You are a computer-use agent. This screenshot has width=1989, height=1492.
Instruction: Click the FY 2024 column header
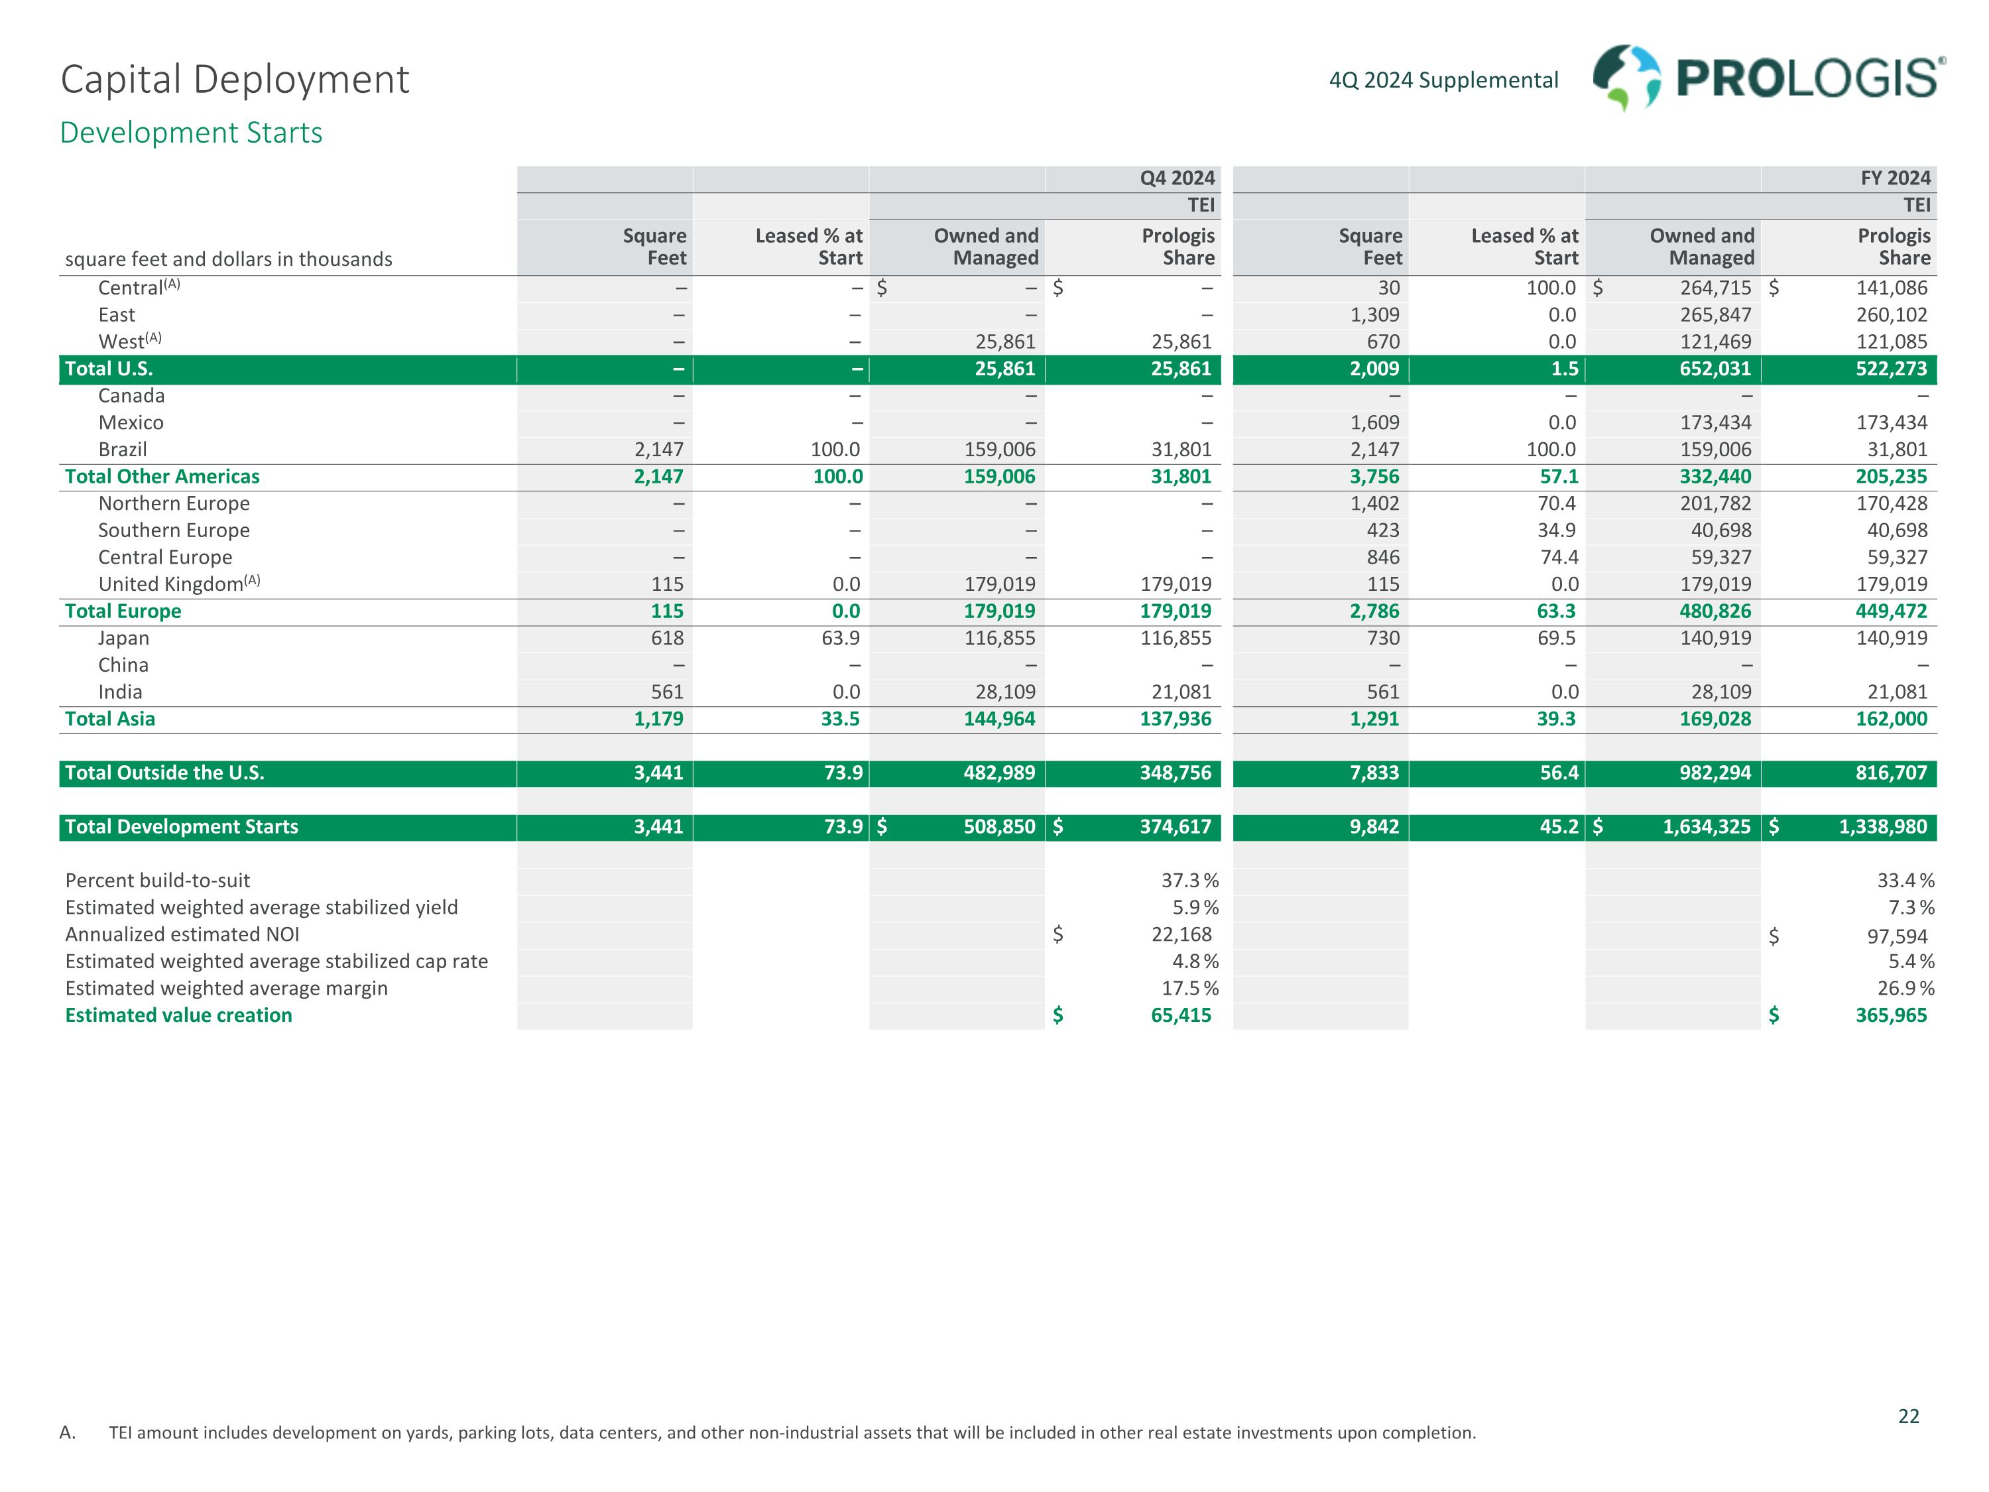[x=1895, y=178]
